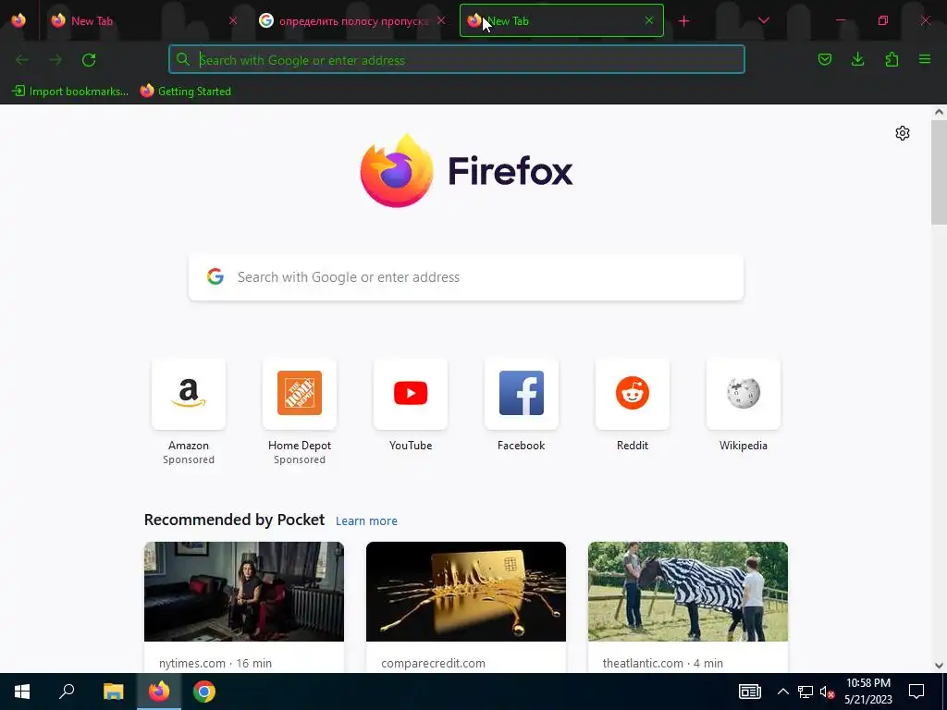
Task: Open the Extensions menu
Action: point(892,59)
